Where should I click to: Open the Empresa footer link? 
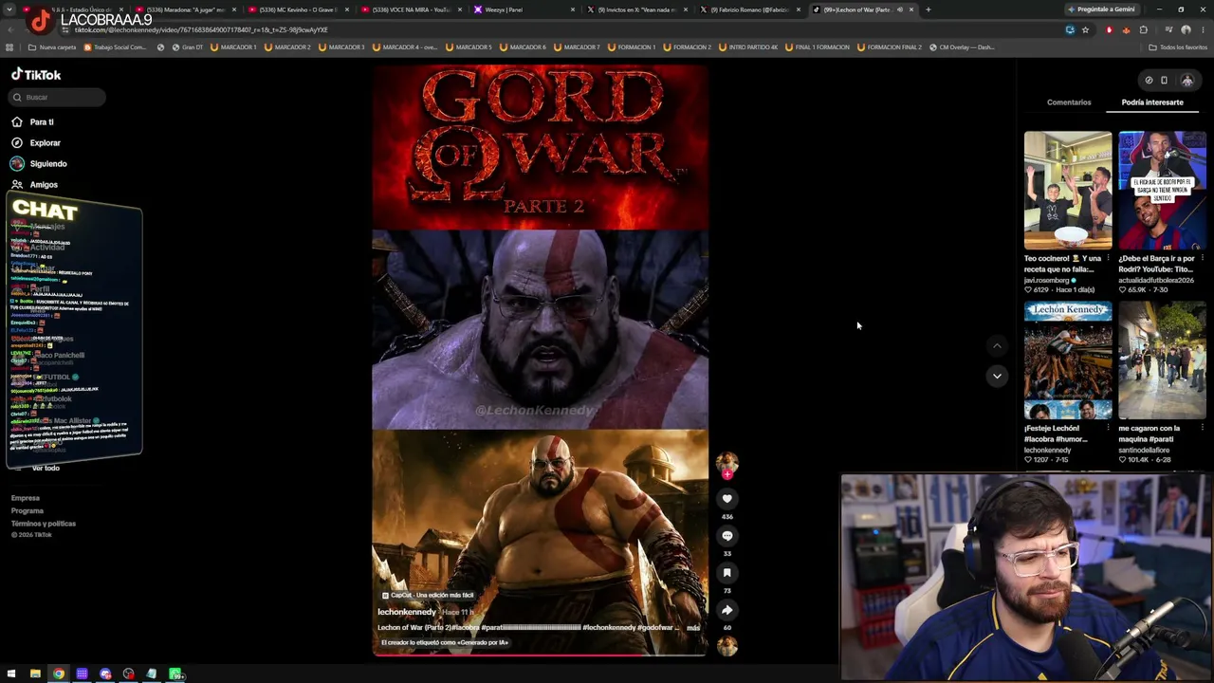pos(26,498)
